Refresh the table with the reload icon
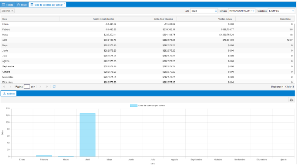 (x=54, y=87)
